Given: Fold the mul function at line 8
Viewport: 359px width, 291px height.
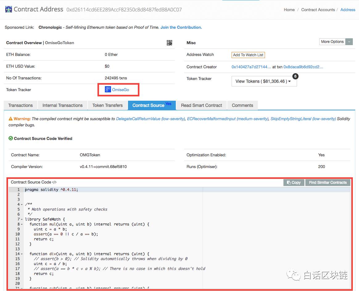Looking at the screenshot, I should tap(22, 224).
